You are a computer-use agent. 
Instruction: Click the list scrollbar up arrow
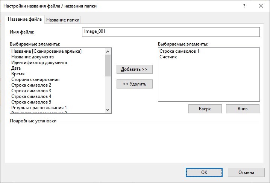(108, 52)
